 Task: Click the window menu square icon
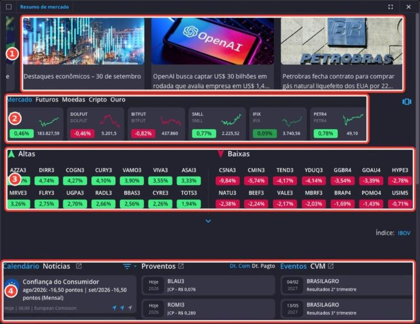pos(8,6)
